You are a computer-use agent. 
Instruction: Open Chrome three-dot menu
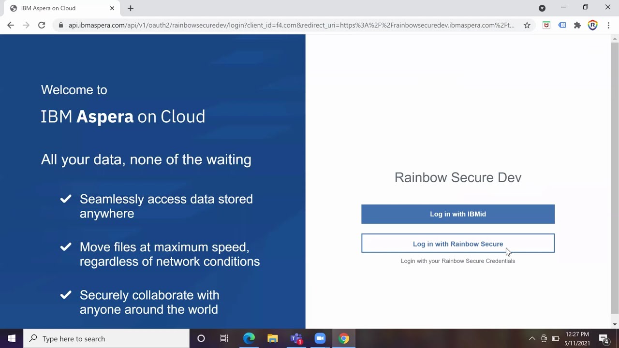[x=608, y=25]
